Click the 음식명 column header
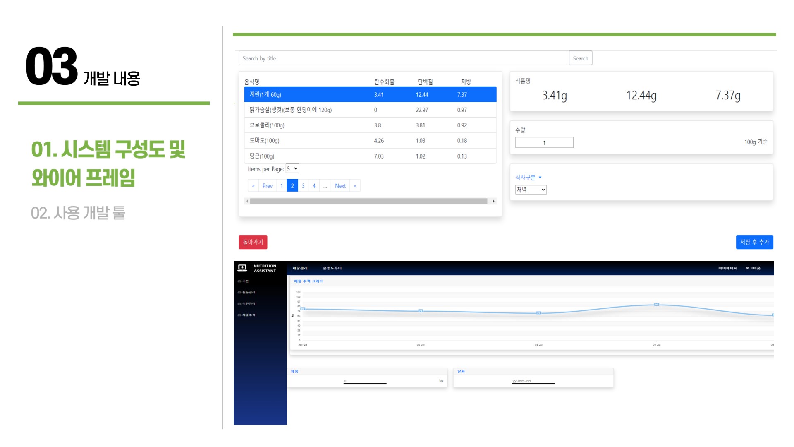Screen dimensions: 794x447 coord(252,82)
